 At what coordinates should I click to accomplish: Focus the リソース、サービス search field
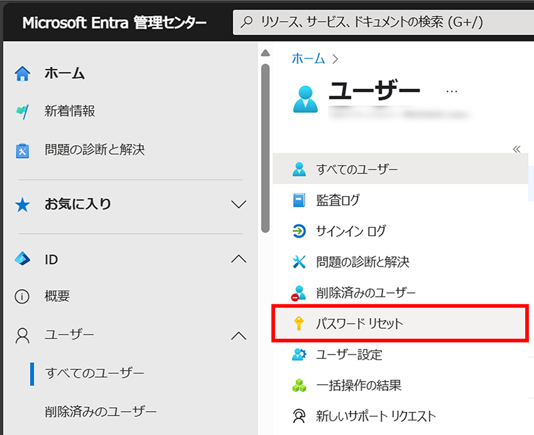coord(383,22)
